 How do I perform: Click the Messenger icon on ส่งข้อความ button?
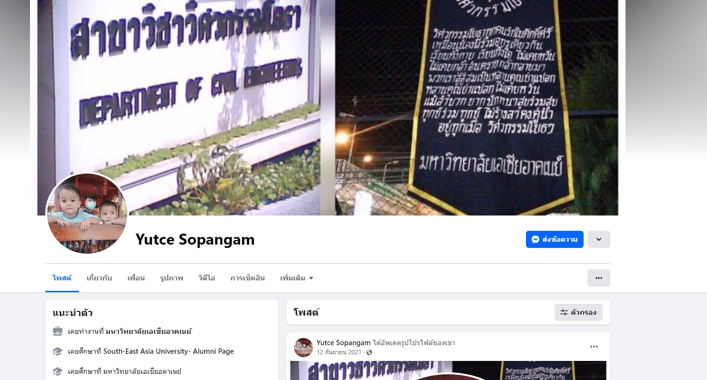535,239
